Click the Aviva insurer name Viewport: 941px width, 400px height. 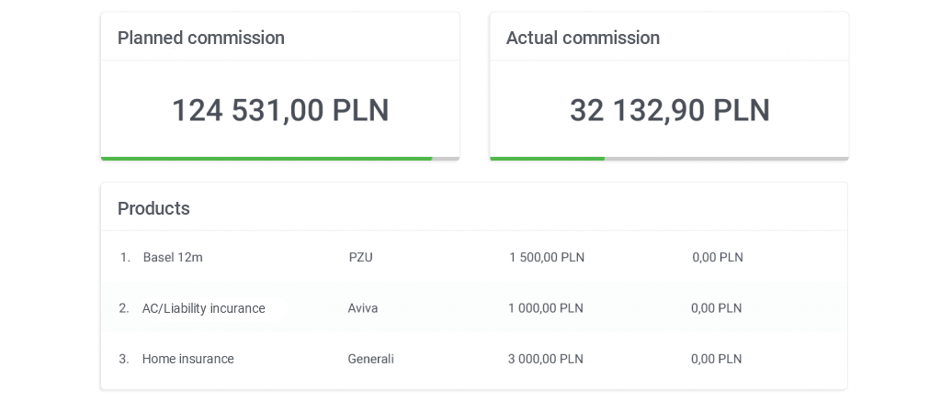click(x=362, y=308)
